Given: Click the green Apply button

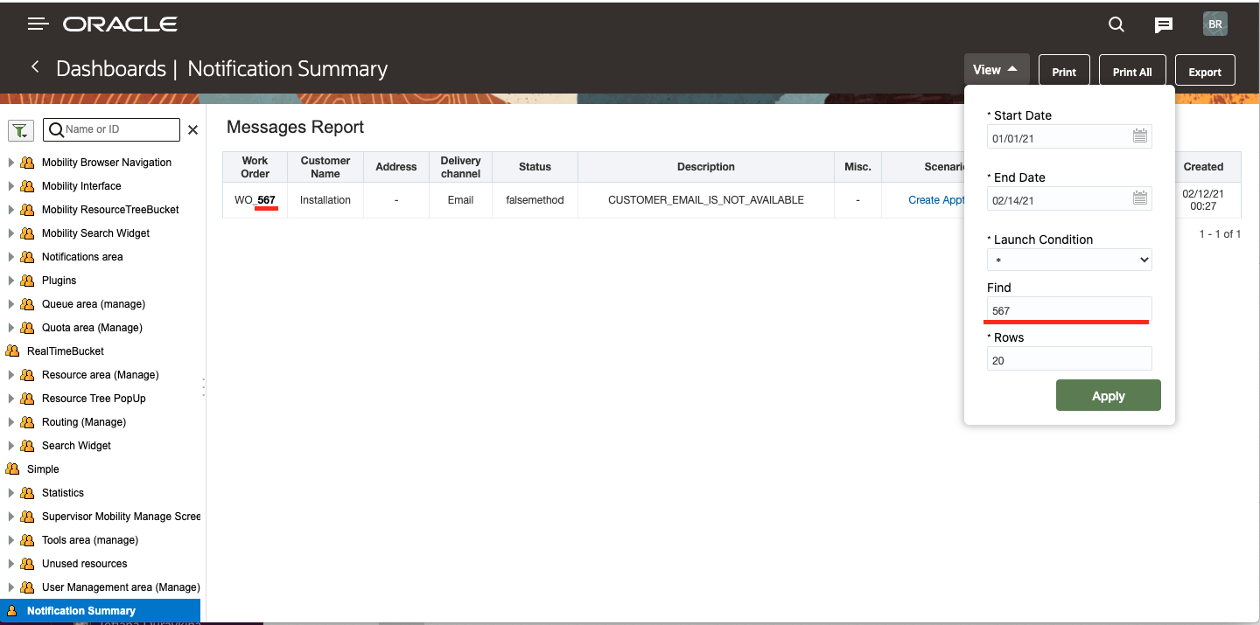Looking at the screenshot, I should pyautogui.click(x=1109, y=395).
